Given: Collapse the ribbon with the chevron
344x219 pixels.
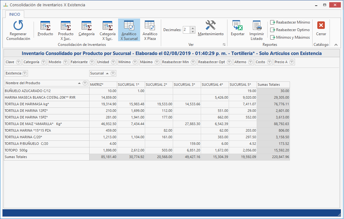Looking at the screenshot, I should coord(336,45).
